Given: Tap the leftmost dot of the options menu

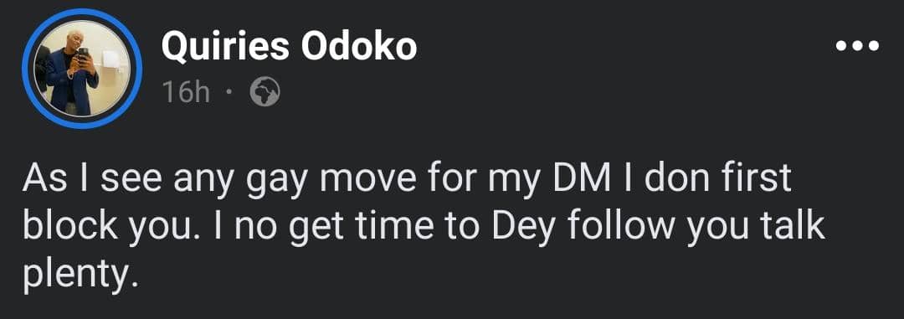Looking at the screenshot, I should (x=842, y=45).
